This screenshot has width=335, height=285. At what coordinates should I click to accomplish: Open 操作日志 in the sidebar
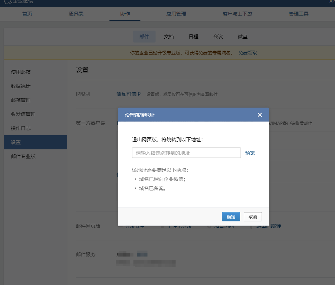21,128
